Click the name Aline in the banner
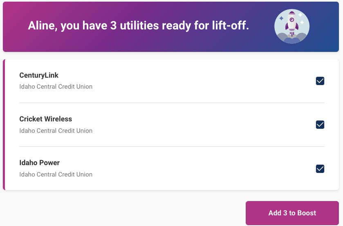 click(x=42, y=26)
